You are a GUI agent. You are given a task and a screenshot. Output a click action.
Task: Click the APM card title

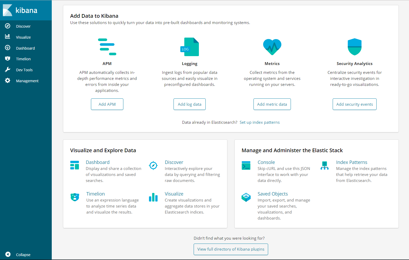pyautogui.click(x=107, y=64)
